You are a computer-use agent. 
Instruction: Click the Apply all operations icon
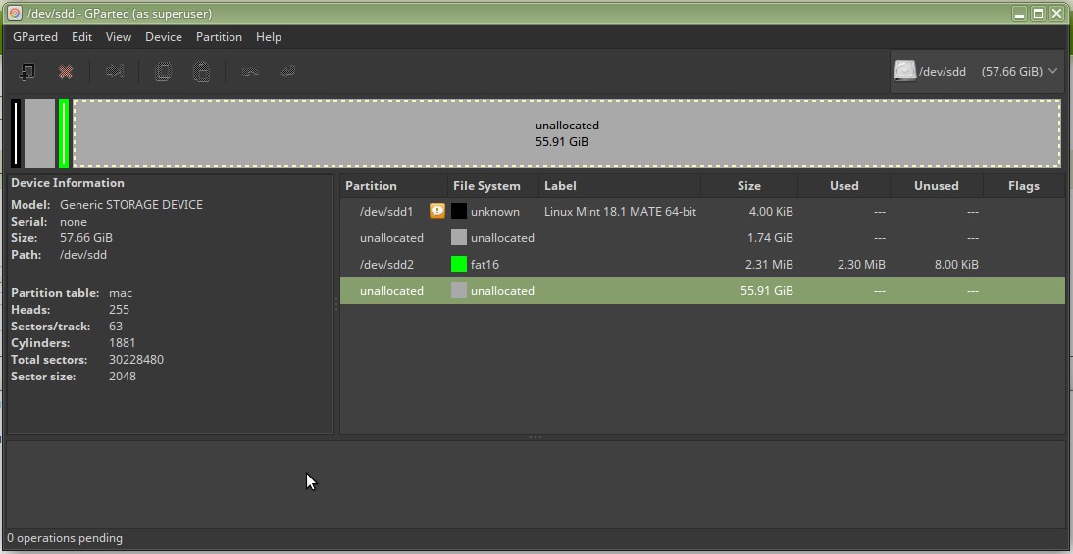point(287,72)
